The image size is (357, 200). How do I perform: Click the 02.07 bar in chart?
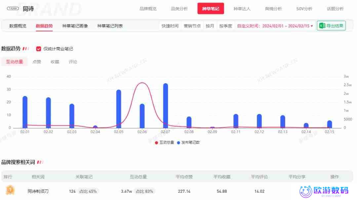pos(166,106)
